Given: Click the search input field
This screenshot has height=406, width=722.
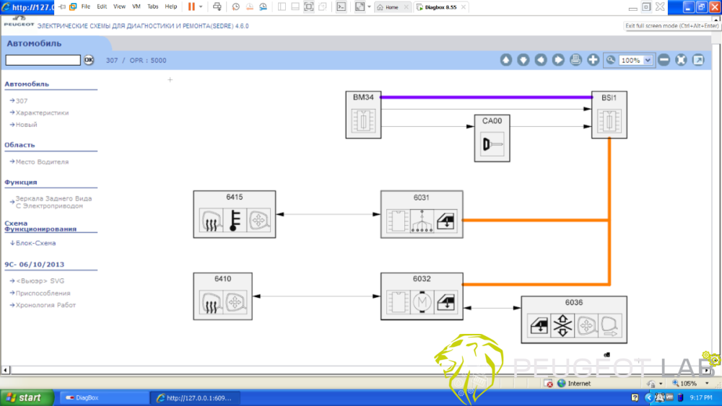Looking at the screenshot, I should [x=43, y=61].
